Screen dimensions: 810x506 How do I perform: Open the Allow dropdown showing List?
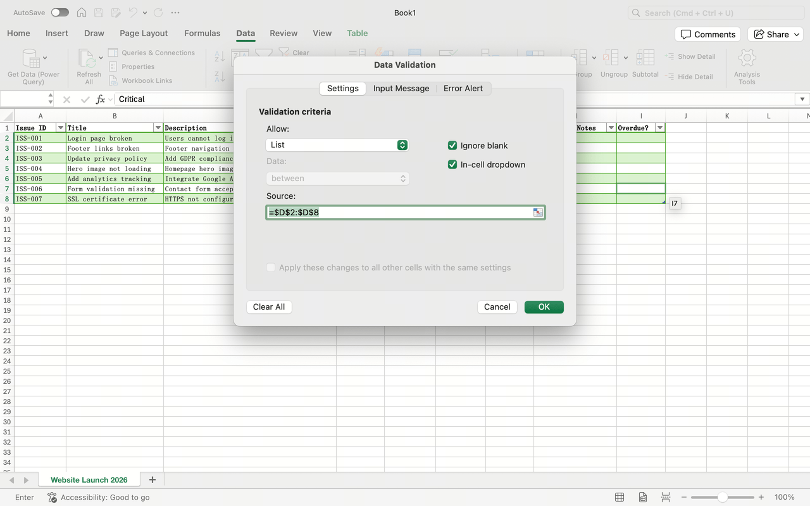(337, 145)
